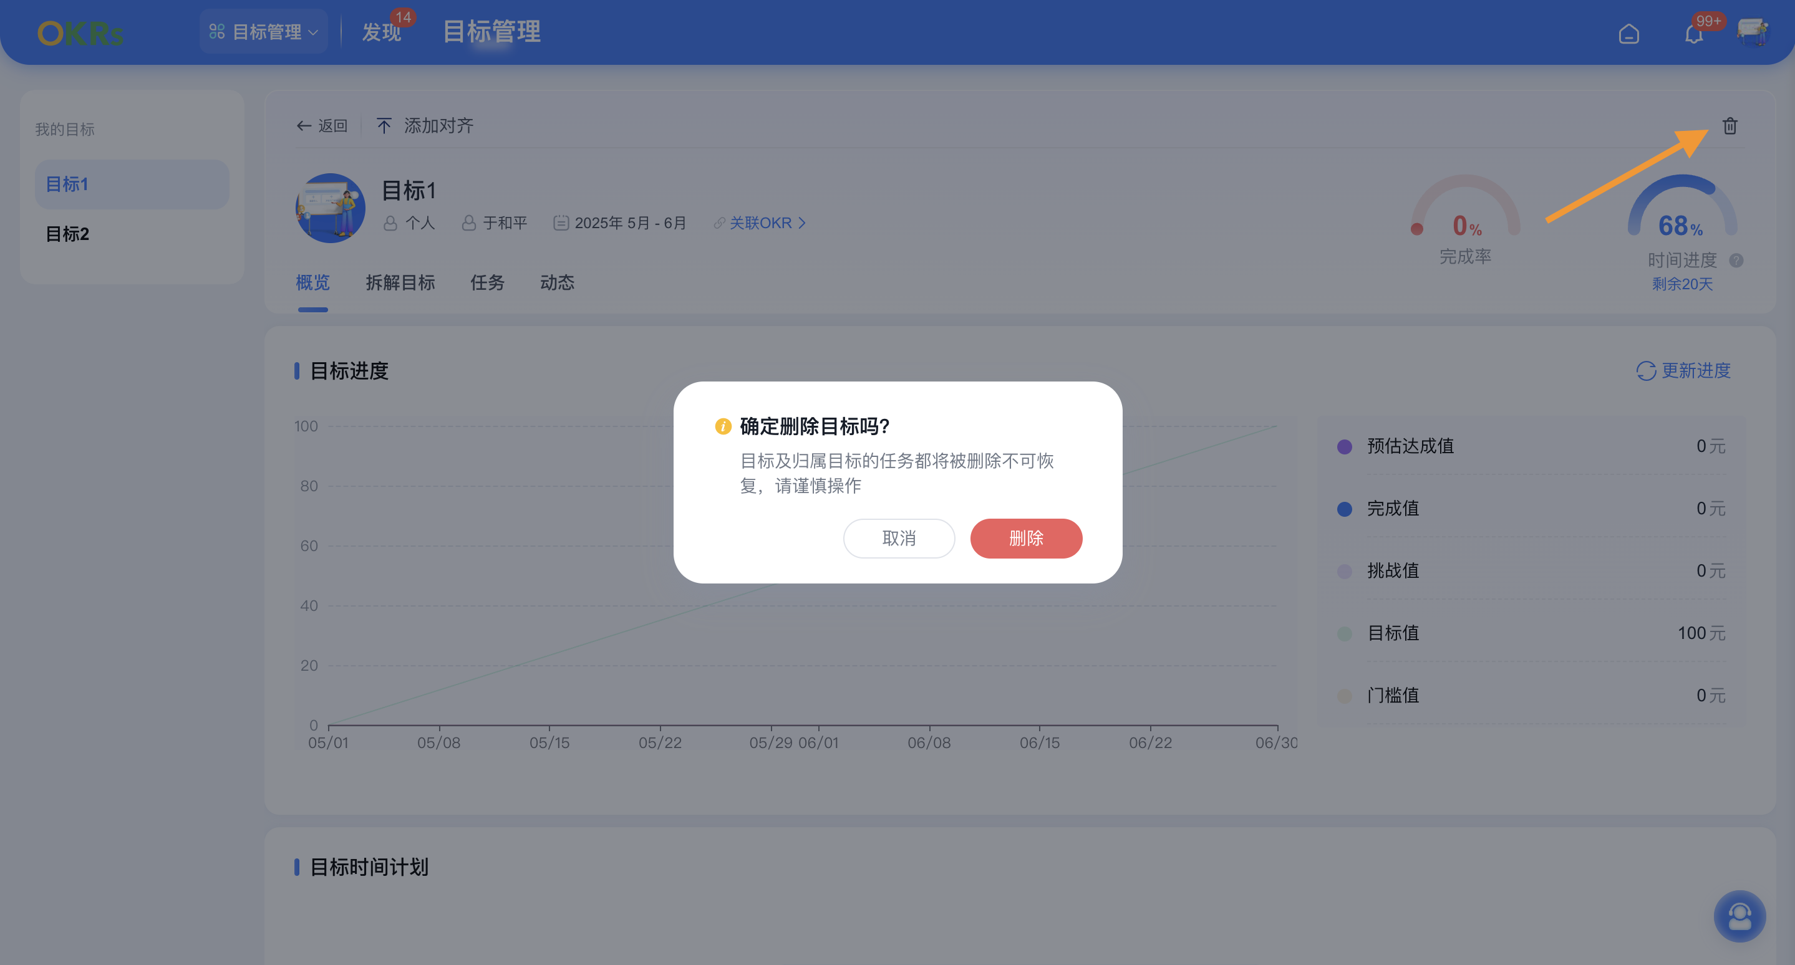Click the calendar icon before the 2025 date
This screenshot has width=1795, height=965.
tap(561, 223)
